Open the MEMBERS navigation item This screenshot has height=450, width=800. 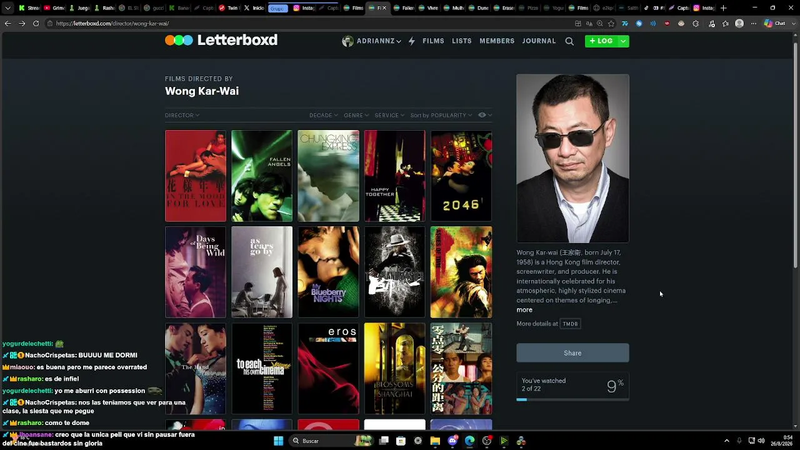click(x=497, y=41)
